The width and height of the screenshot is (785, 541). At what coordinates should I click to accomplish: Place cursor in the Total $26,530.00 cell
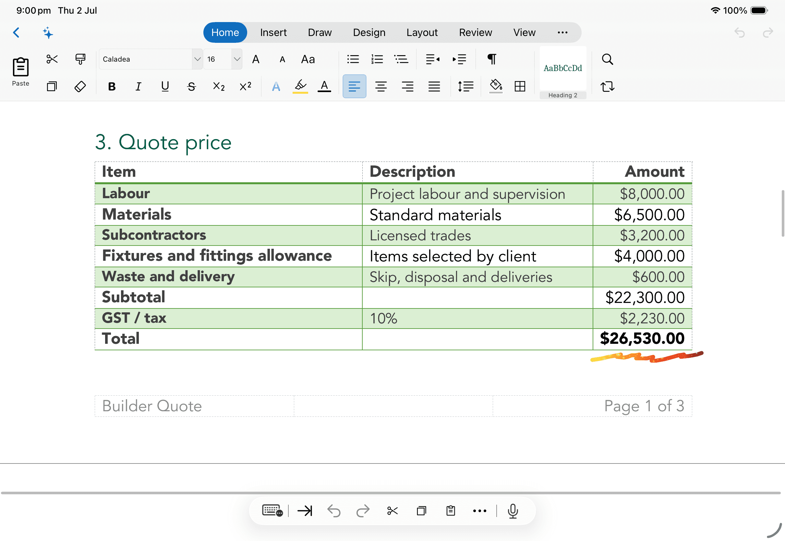(x=642, y=339)
